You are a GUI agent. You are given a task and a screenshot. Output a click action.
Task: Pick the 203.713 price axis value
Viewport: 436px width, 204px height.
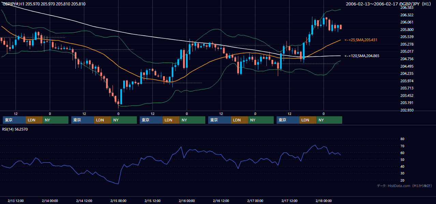click(x=407, y=88)
